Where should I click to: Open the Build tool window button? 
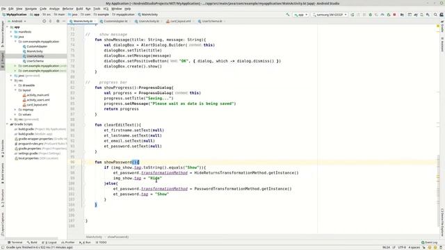32,242
